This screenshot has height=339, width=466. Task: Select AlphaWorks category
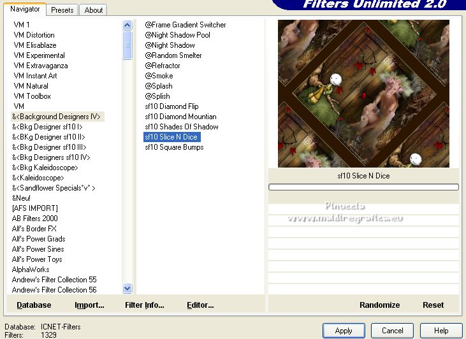pyautogui.click(x=31, y=270)
